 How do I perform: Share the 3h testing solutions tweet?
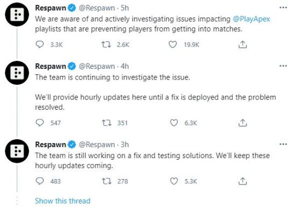coord(243,181)
